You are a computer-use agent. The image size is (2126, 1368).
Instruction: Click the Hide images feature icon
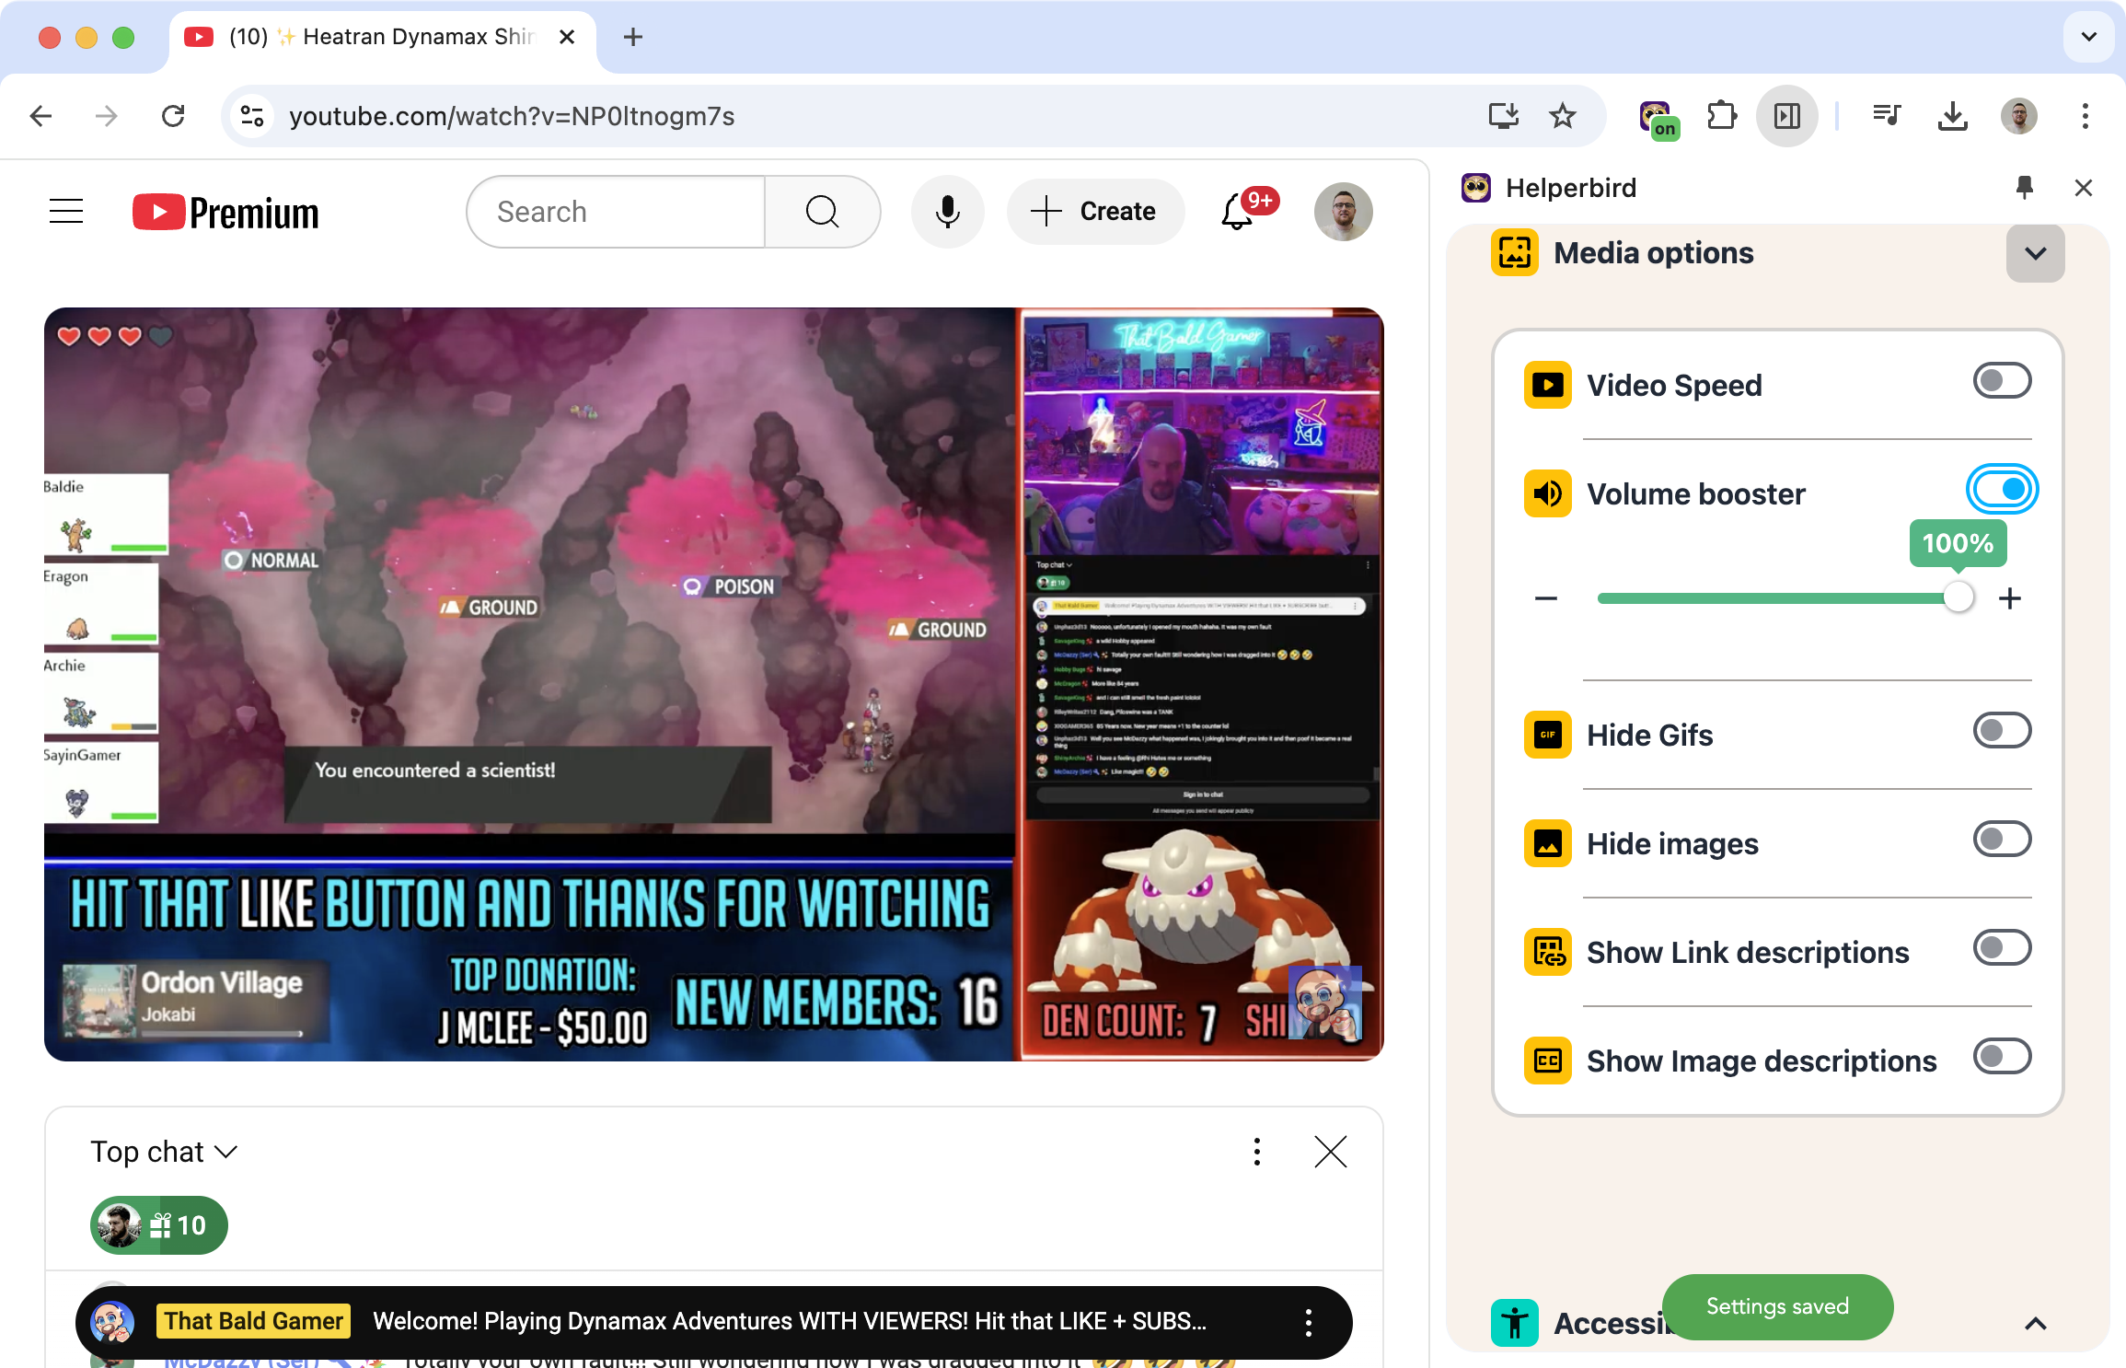[1546, 841]
